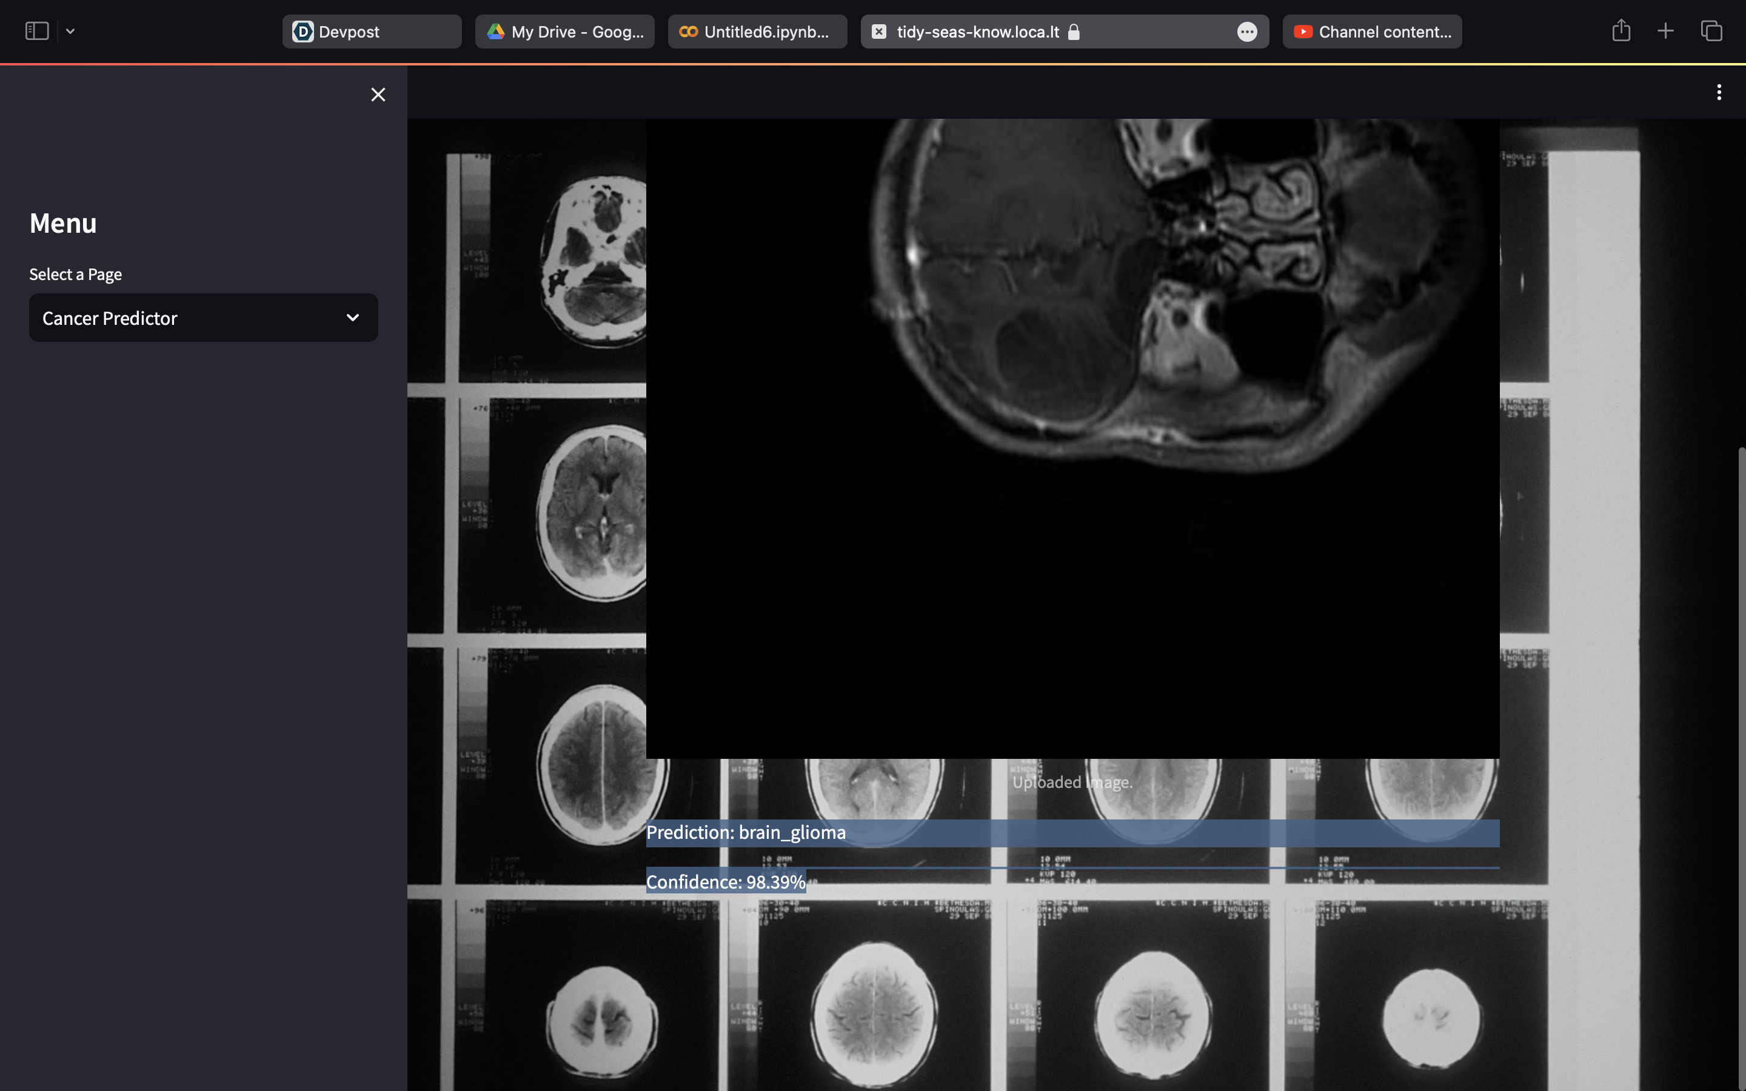Click the selectbox chevron arrow

click(353, 318)
